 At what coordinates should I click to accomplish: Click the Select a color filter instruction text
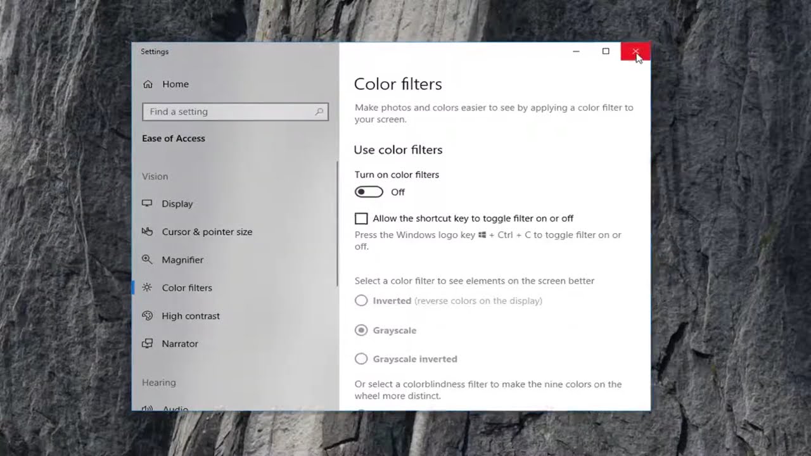point(475,281)
